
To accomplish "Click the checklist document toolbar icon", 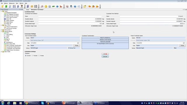I will click(10, 6).
